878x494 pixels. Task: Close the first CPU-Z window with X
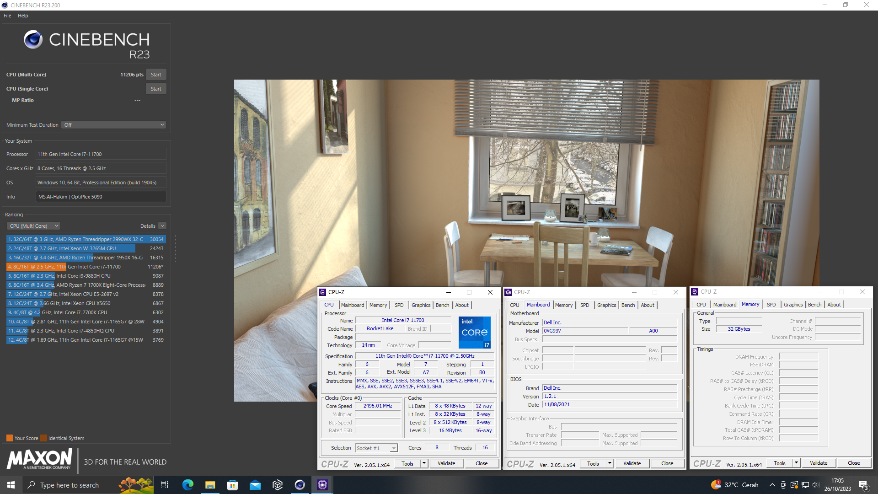click(x=490, y=292)
